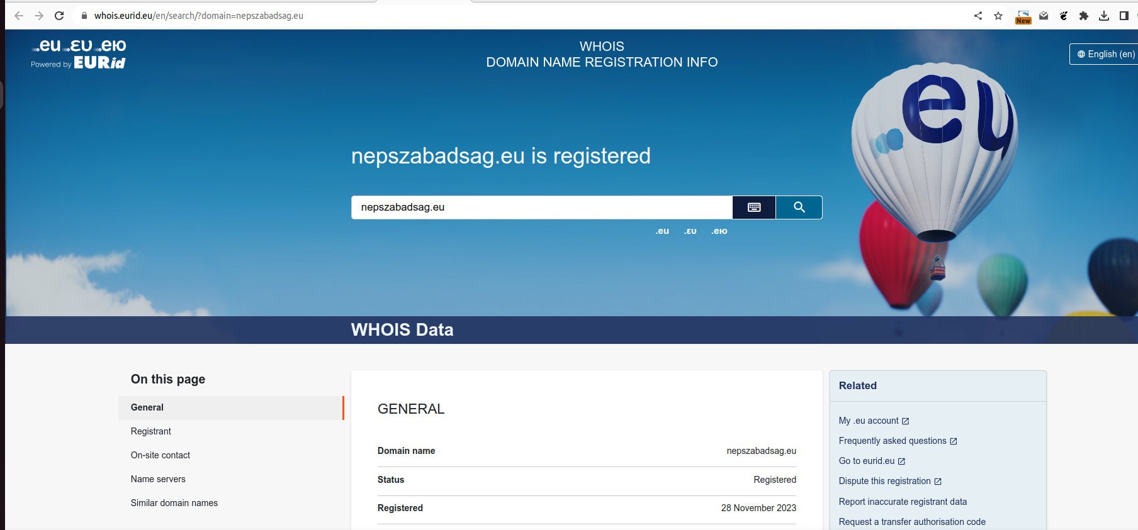Open the extensions puzzle piece menu

(1084, 16)
